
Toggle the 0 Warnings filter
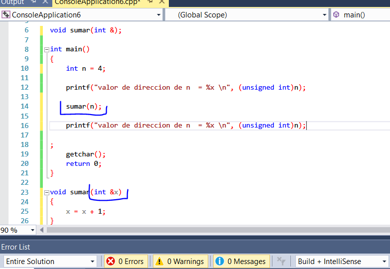click(x=179, y=261)
